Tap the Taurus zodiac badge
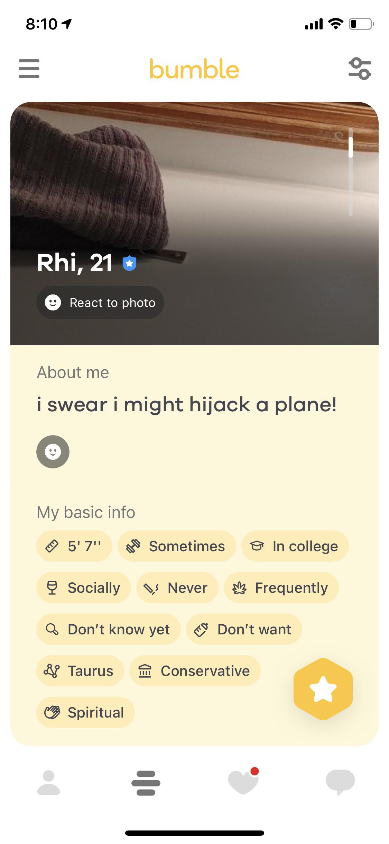The image size is (389, 844). (x=80, y=671)
